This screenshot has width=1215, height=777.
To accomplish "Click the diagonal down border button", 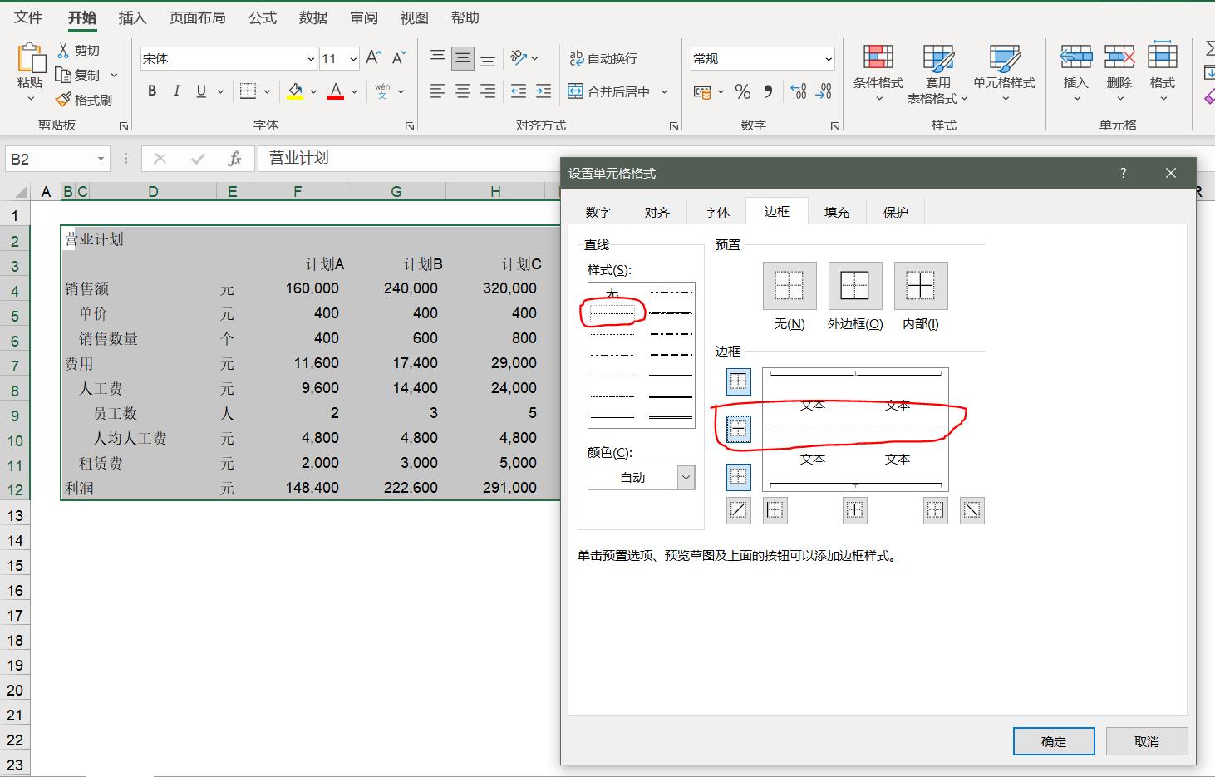I will (x=972, y=510).
